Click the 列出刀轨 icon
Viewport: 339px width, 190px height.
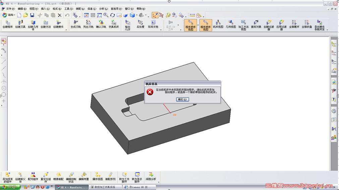(x=88, y=24)
